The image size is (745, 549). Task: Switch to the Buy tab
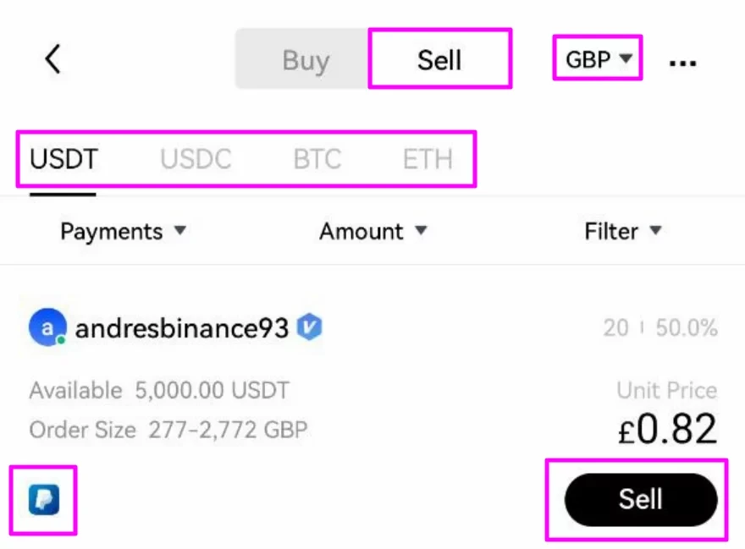(x=306, y=59)
